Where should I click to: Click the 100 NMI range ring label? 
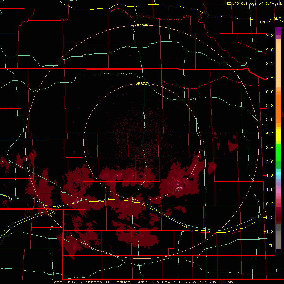tap(142, 25)
